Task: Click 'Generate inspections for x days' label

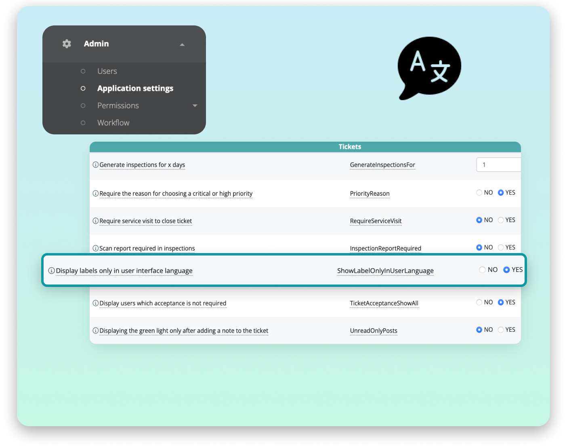Action: tap(142, 165)
